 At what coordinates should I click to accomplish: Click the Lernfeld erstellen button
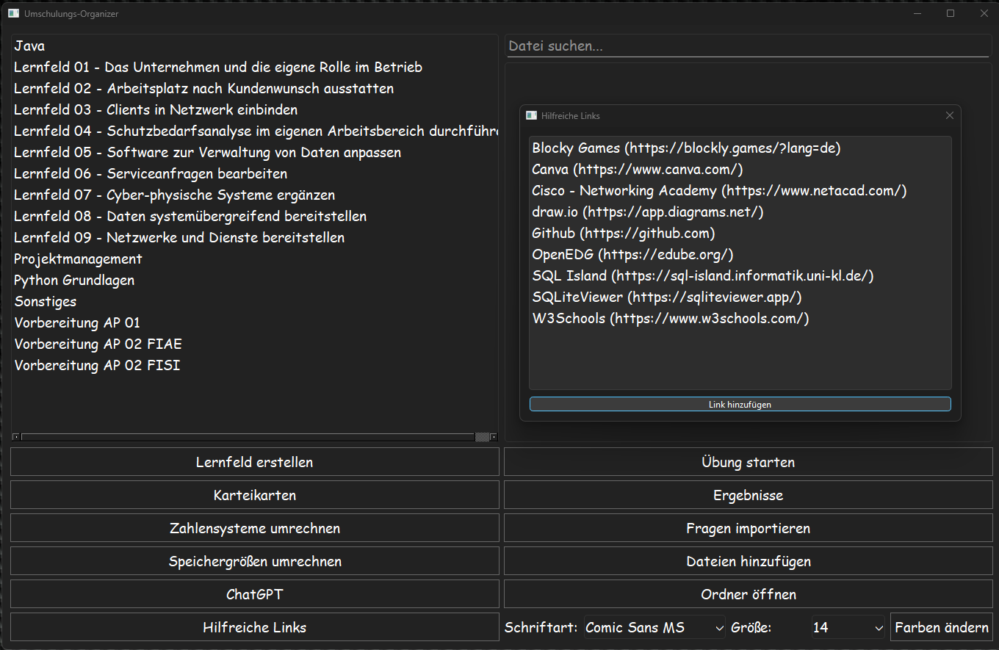pyautogui.click(x=255, y=462)
